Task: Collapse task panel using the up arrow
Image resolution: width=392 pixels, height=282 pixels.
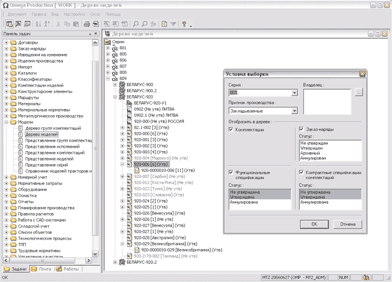Action: [90, 34]
